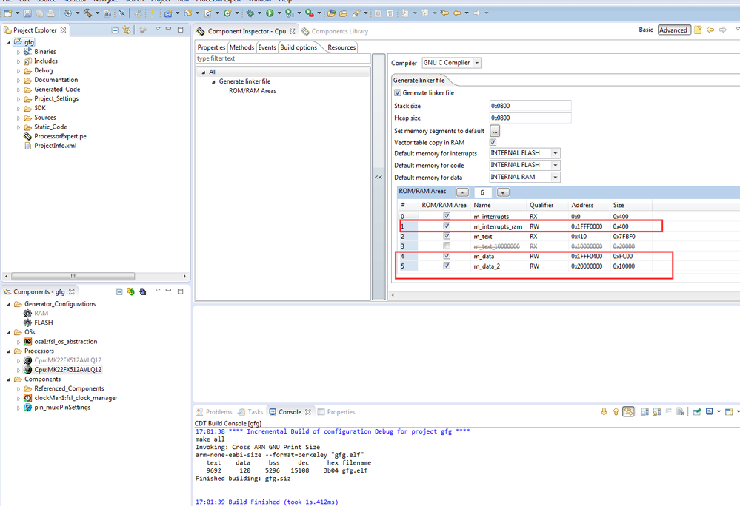The image size is (740, 506).
Task: Click Collapse All in Project Explorer
Action: pos(115,30)
